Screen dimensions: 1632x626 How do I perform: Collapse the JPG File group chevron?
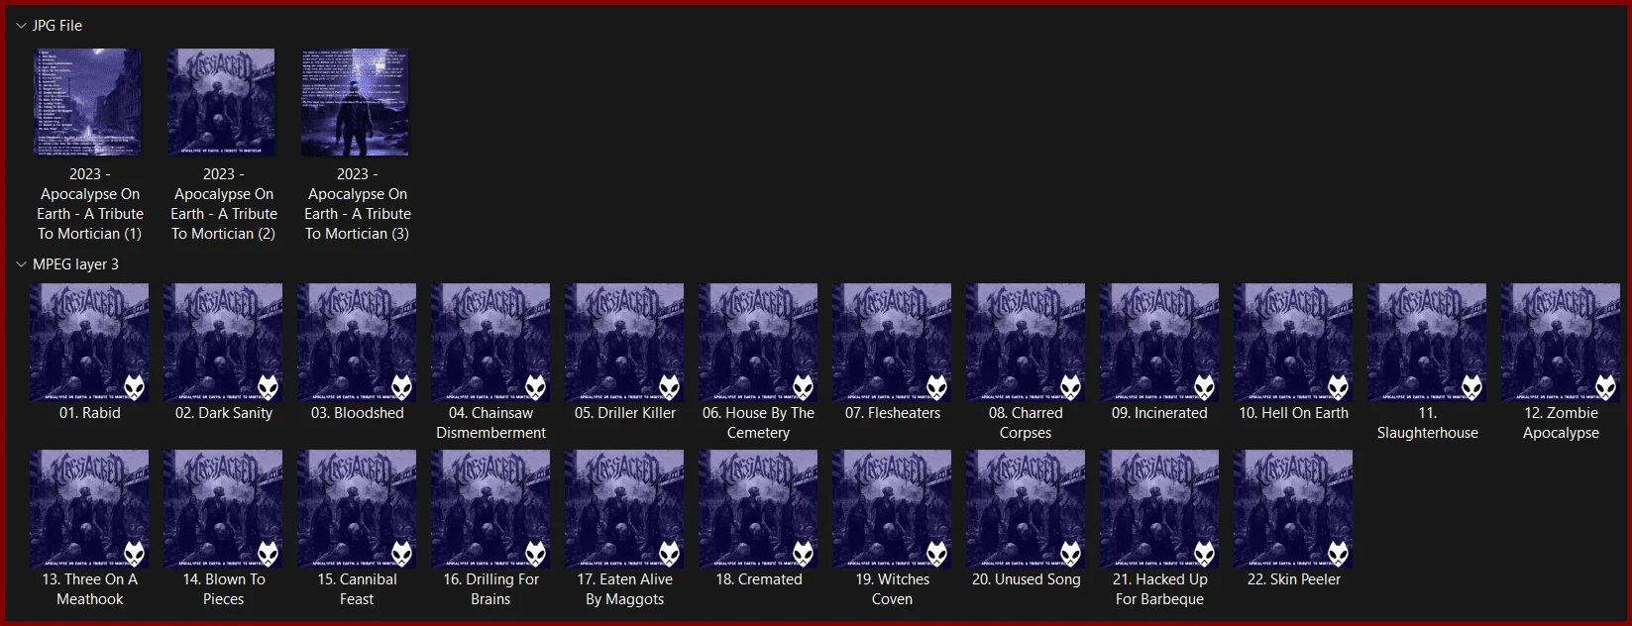(x=21, y=26)
